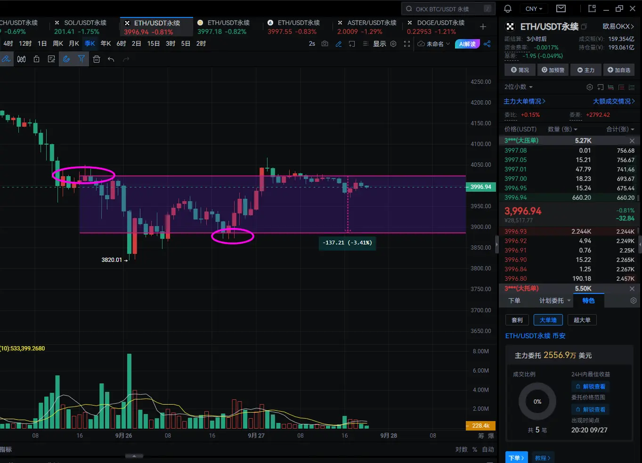
Task: Show bids-only order book layout
Action: [x=632, y=87]
